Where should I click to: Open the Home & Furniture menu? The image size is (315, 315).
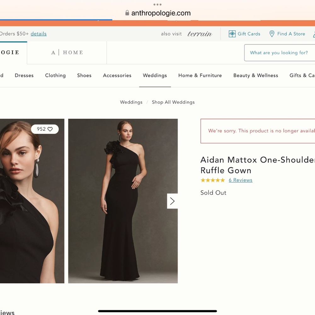point(200,76)
